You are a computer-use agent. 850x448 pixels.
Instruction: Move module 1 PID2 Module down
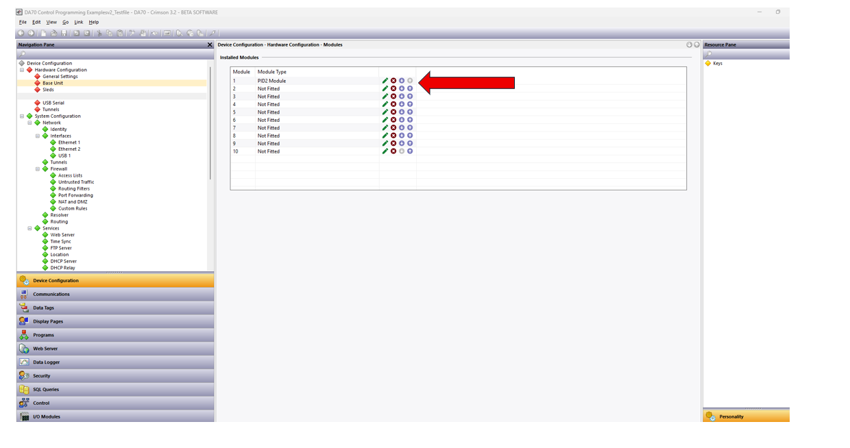click(402, 81)
